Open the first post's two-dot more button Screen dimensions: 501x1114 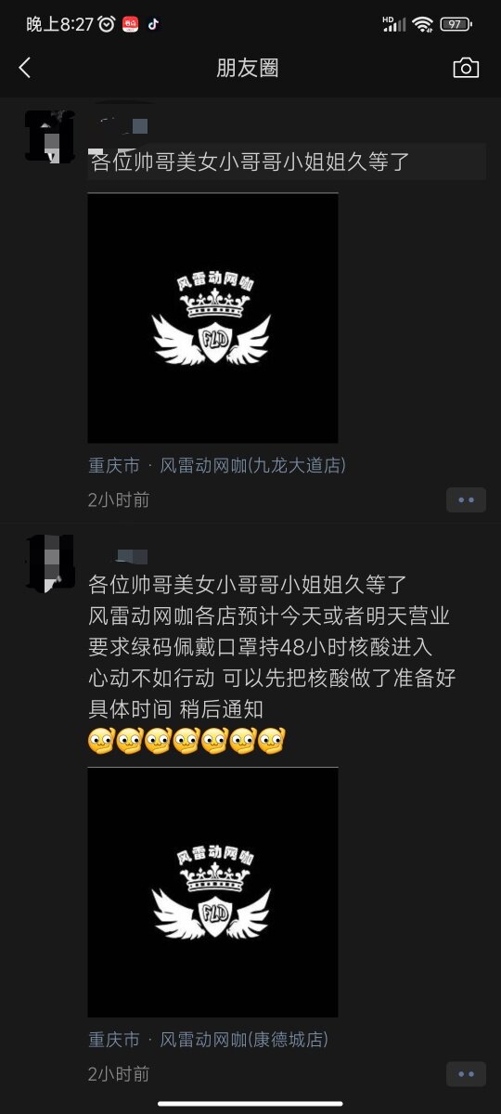click(x=466, y=499)
